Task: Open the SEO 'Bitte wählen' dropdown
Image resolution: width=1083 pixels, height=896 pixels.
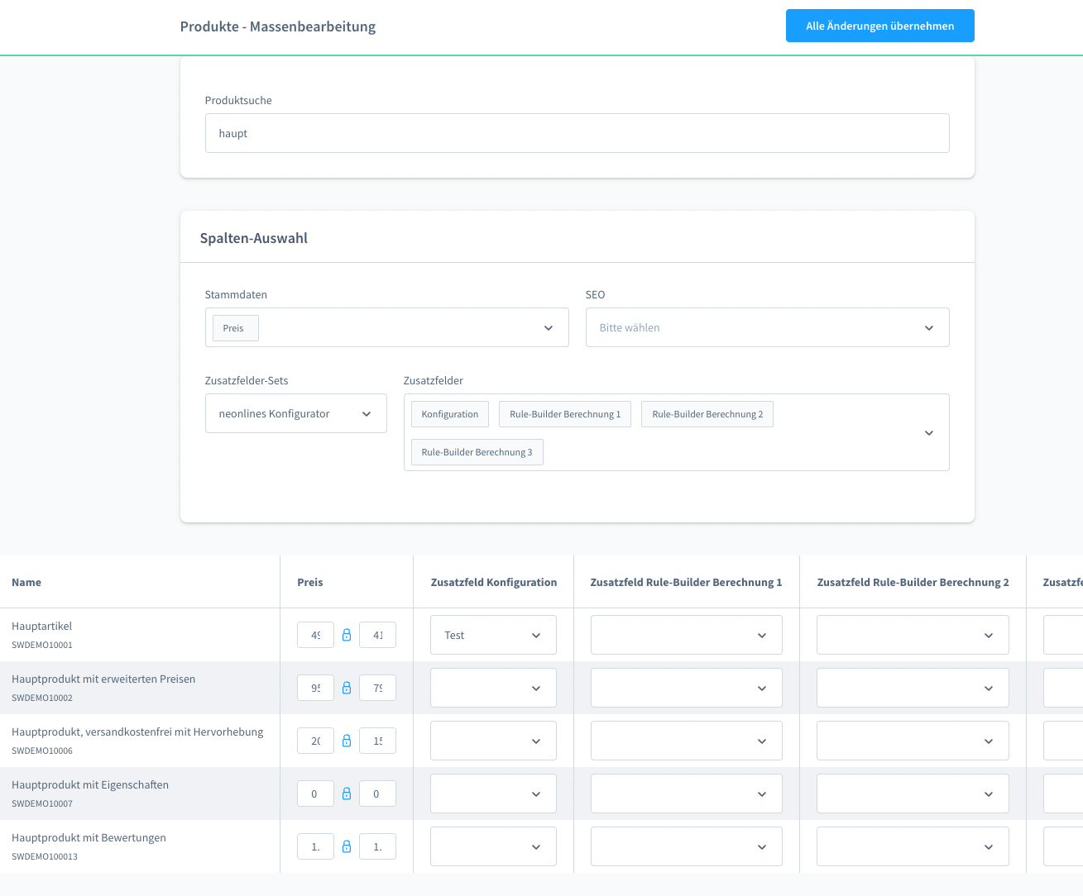Action: click(766, 328)
